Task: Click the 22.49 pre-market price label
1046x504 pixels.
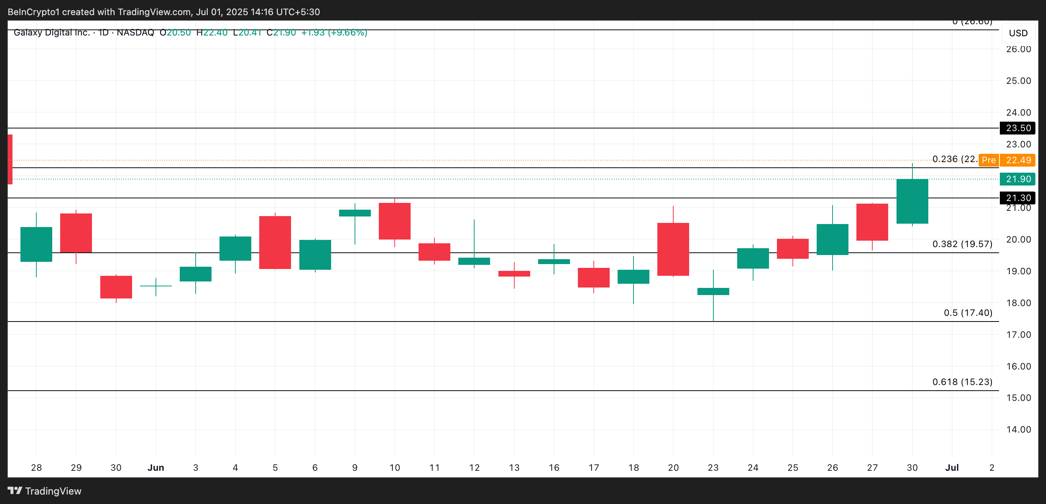Action: [1018, 160]
